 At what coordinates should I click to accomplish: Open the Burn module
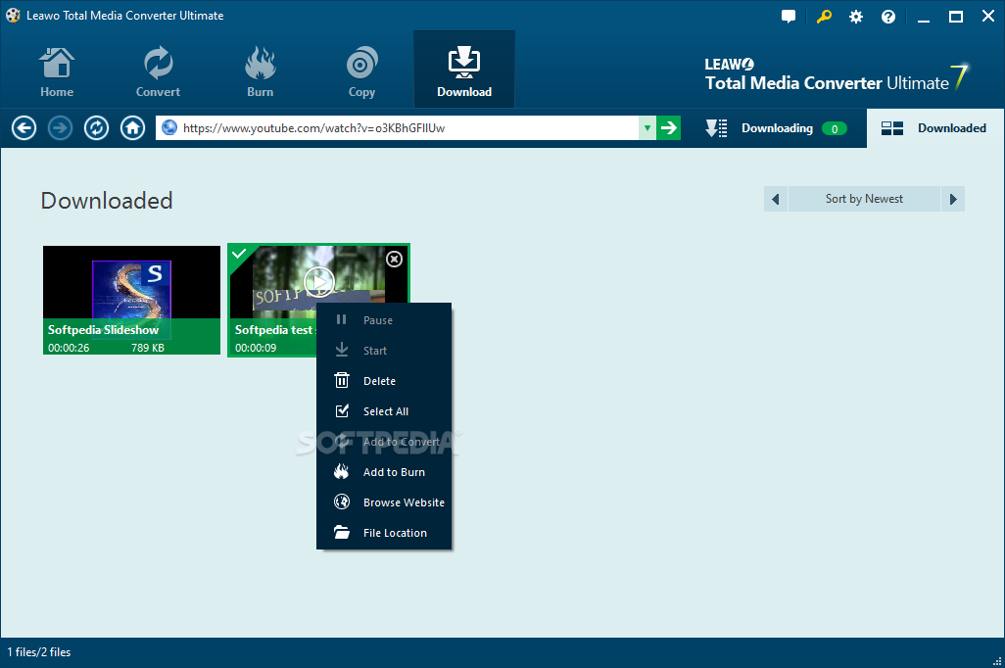point(260,72)
